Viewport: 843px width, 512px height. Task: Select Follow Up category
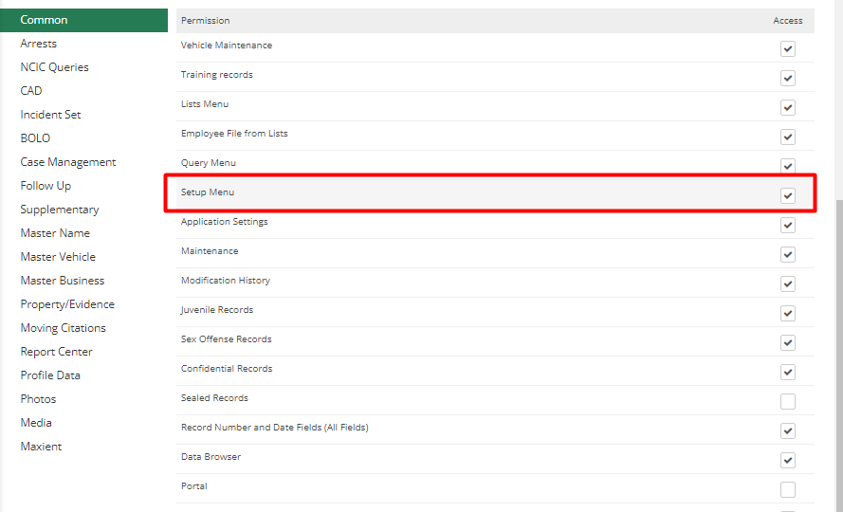46,186
